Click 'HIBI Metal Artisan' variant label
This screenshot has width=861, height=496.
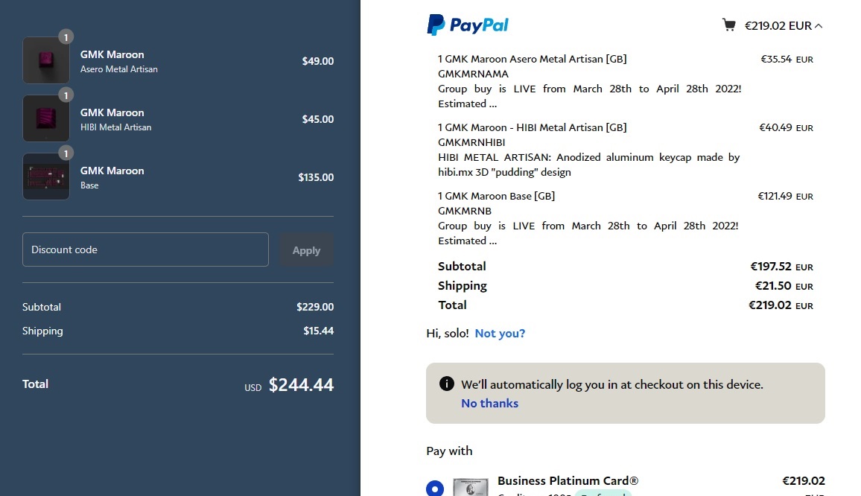tap(116, 127)
